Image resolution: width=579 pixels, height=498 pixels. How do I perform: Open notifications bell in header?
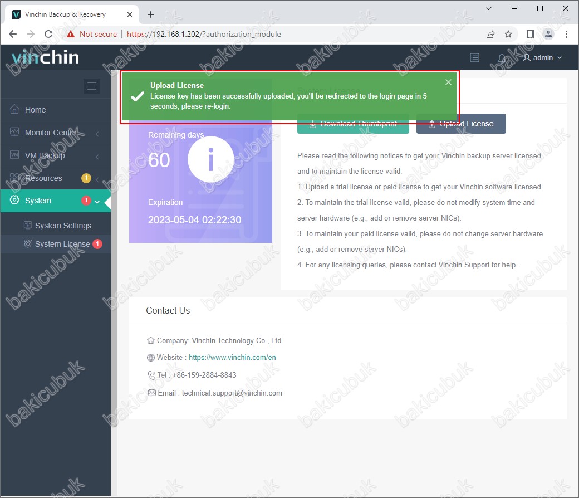coord(502,58)
